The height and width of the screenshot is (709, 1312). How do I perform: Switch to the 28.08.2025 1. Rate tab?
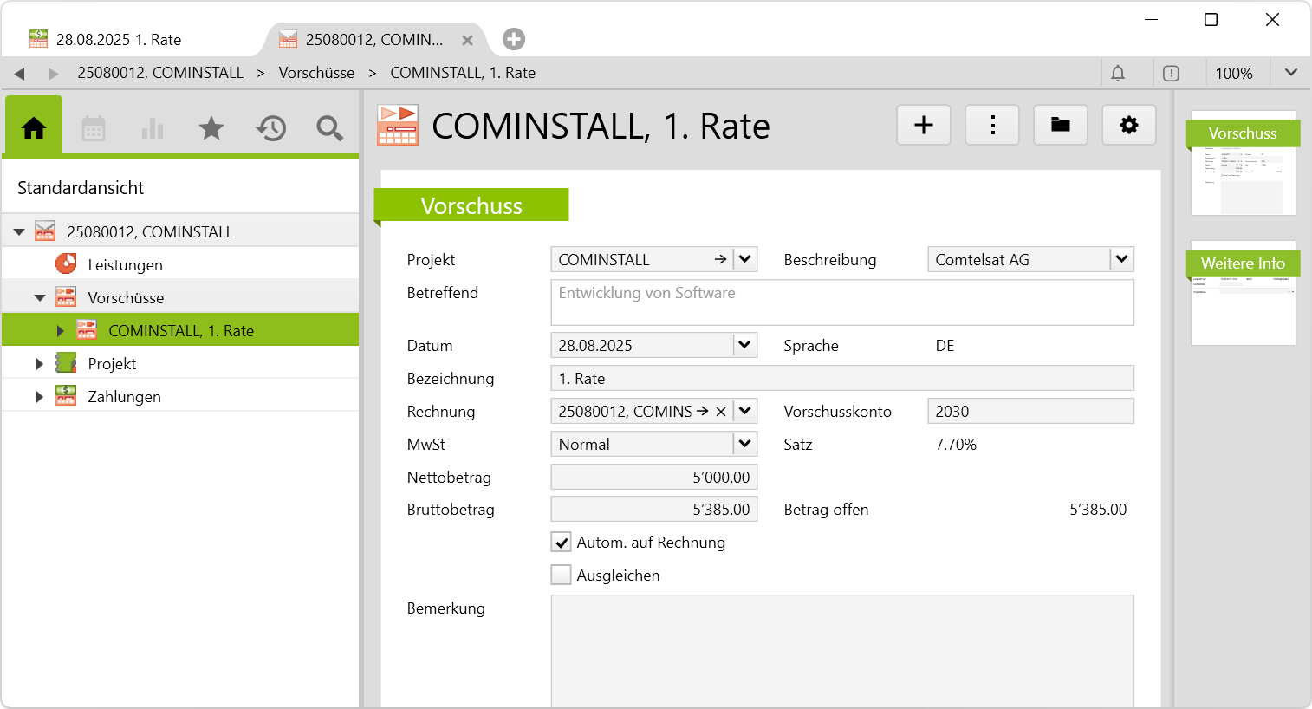click(119, 40)
